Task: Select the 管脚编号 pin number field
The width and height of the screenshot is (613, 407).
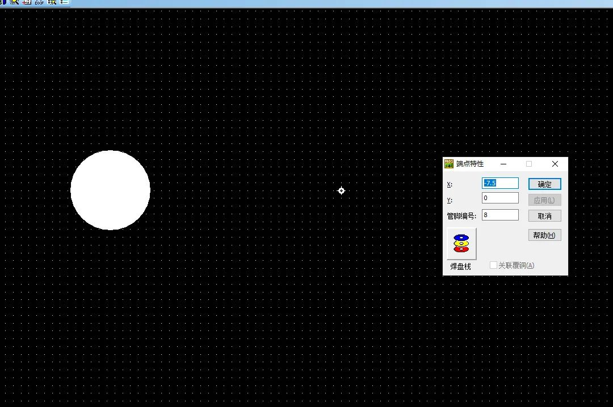Action: (500, 214)
